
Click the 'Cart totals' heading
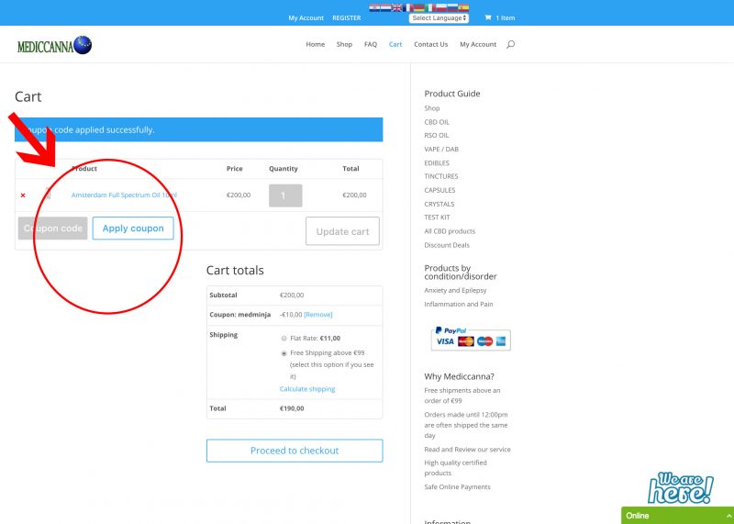(235, 270)
